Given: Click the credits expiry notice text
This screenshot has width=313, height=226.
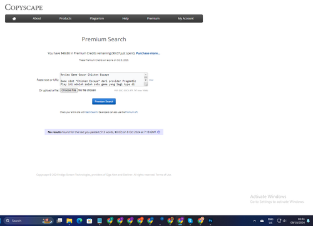Looking at the screenshot, I should pyautogui.click(x=104, y=60).
